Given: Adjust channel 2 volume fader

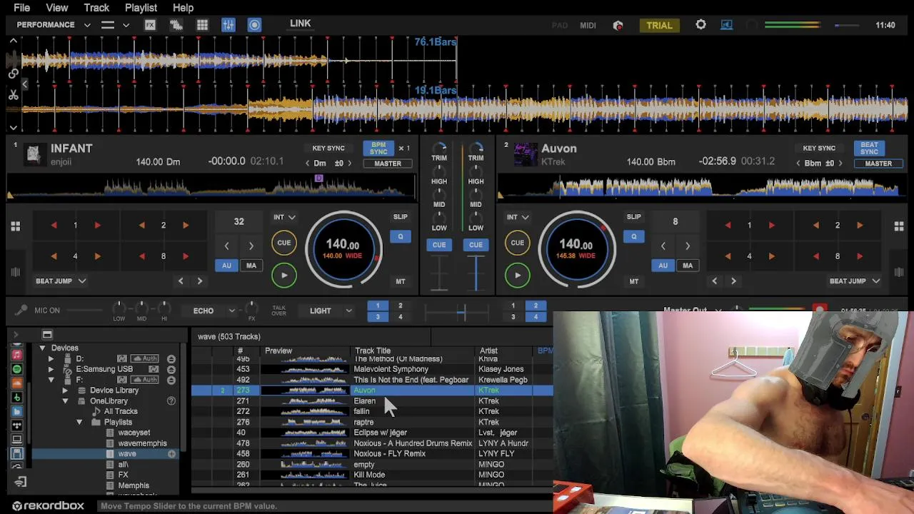Looking at the screenshot, I should point(476,274).
